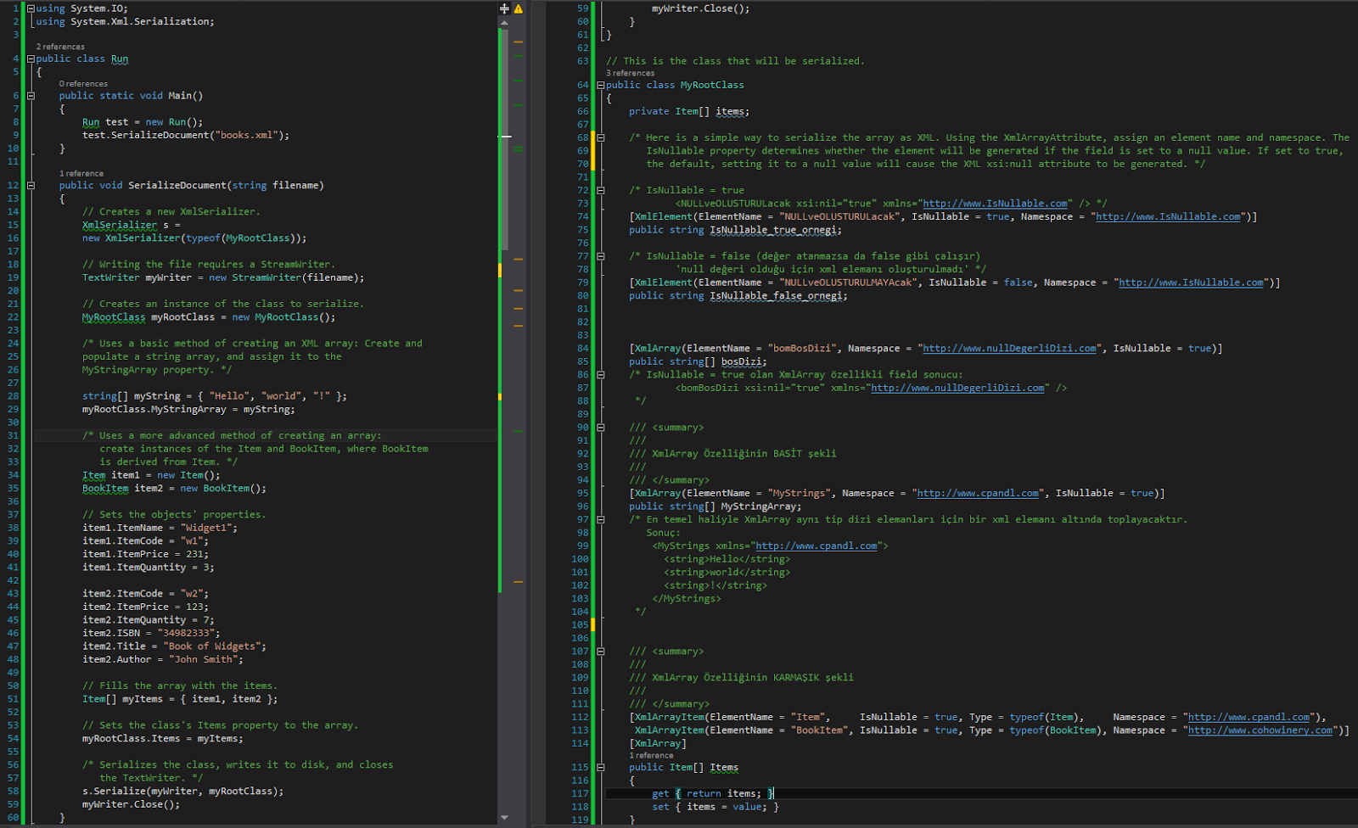
Task: Collapse the Run class with its fold box
Action: point(29,59)
